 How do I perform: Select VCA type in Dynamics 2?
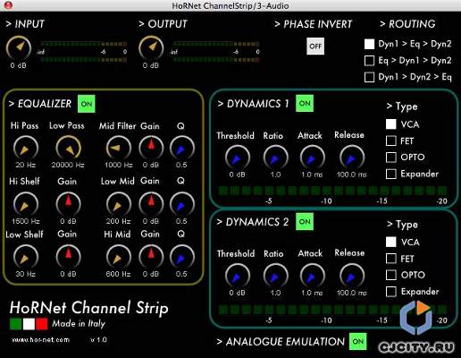tap(391, 242)
